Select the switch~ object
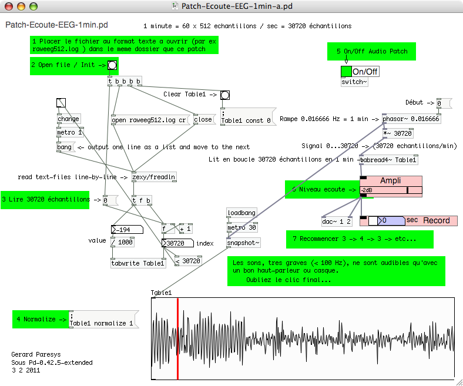 354,82
